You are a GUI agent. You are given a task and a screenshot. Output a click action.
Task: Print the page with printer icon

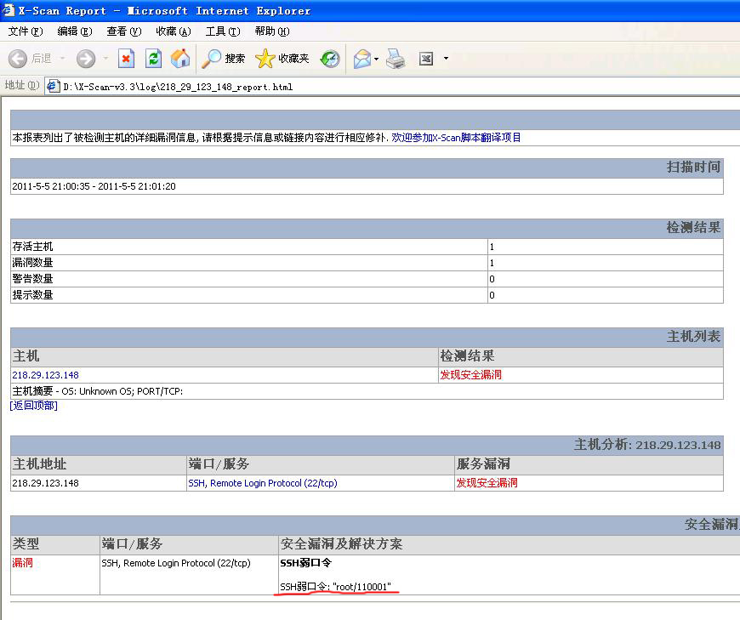pyautogui.click(x=396, y=59)
